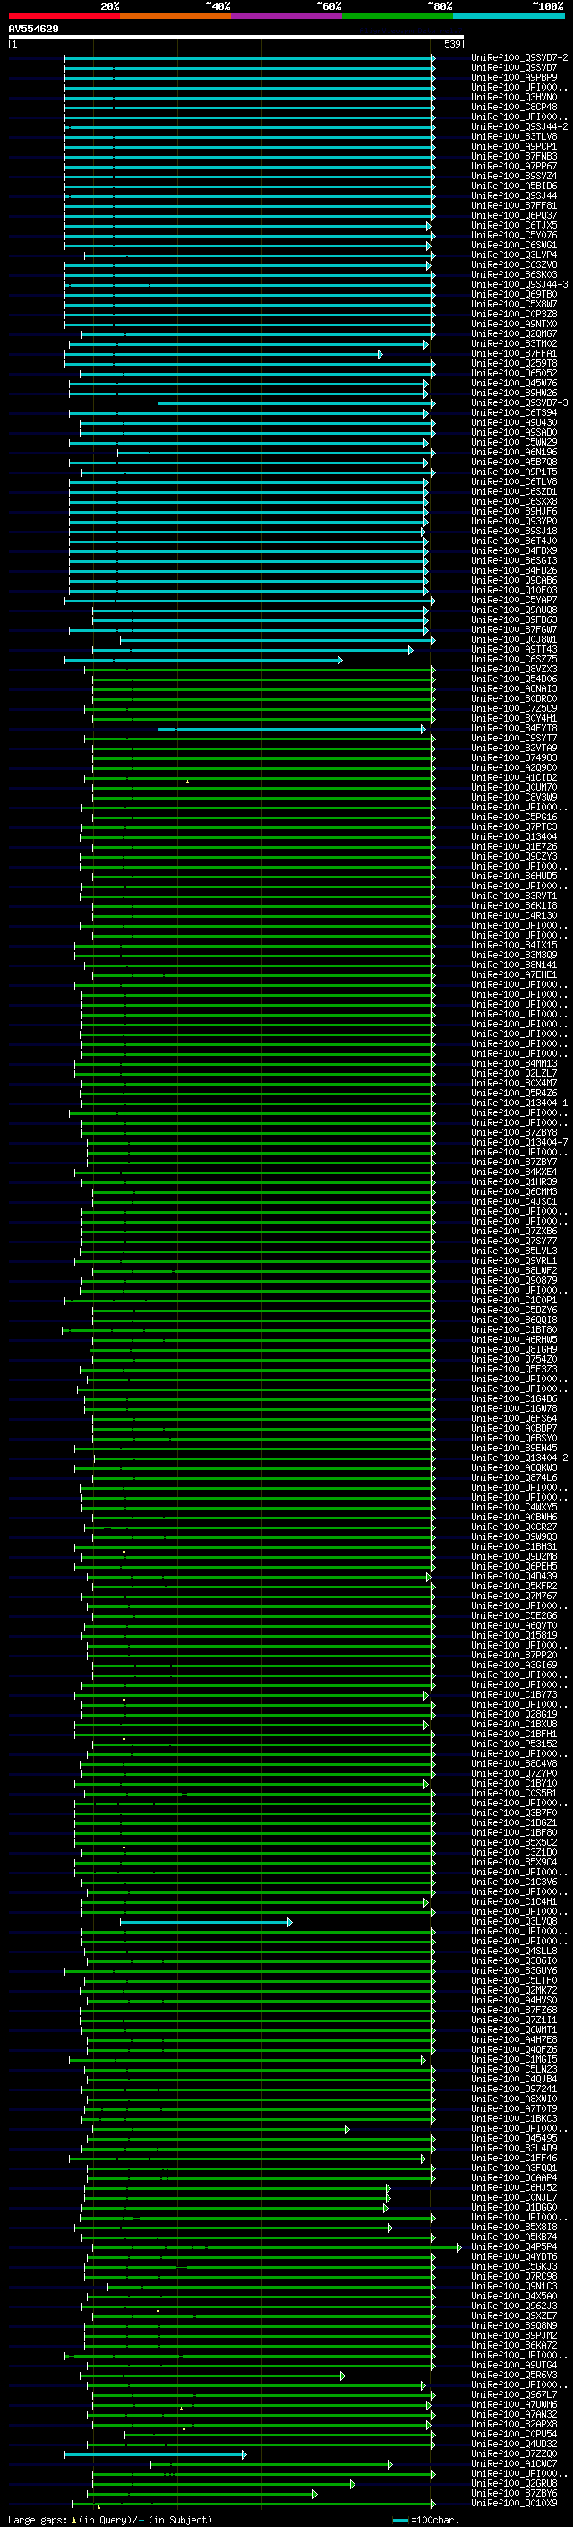573x2527 pixels.
Task: Select hit label UniRef100_C5Y076
Action: click(x=514, y=236)
